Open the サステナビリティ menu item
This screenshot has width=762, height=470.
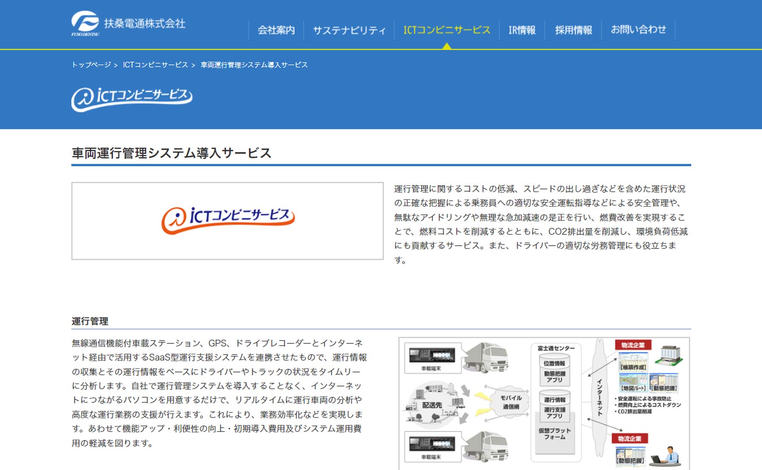point(349,30)
